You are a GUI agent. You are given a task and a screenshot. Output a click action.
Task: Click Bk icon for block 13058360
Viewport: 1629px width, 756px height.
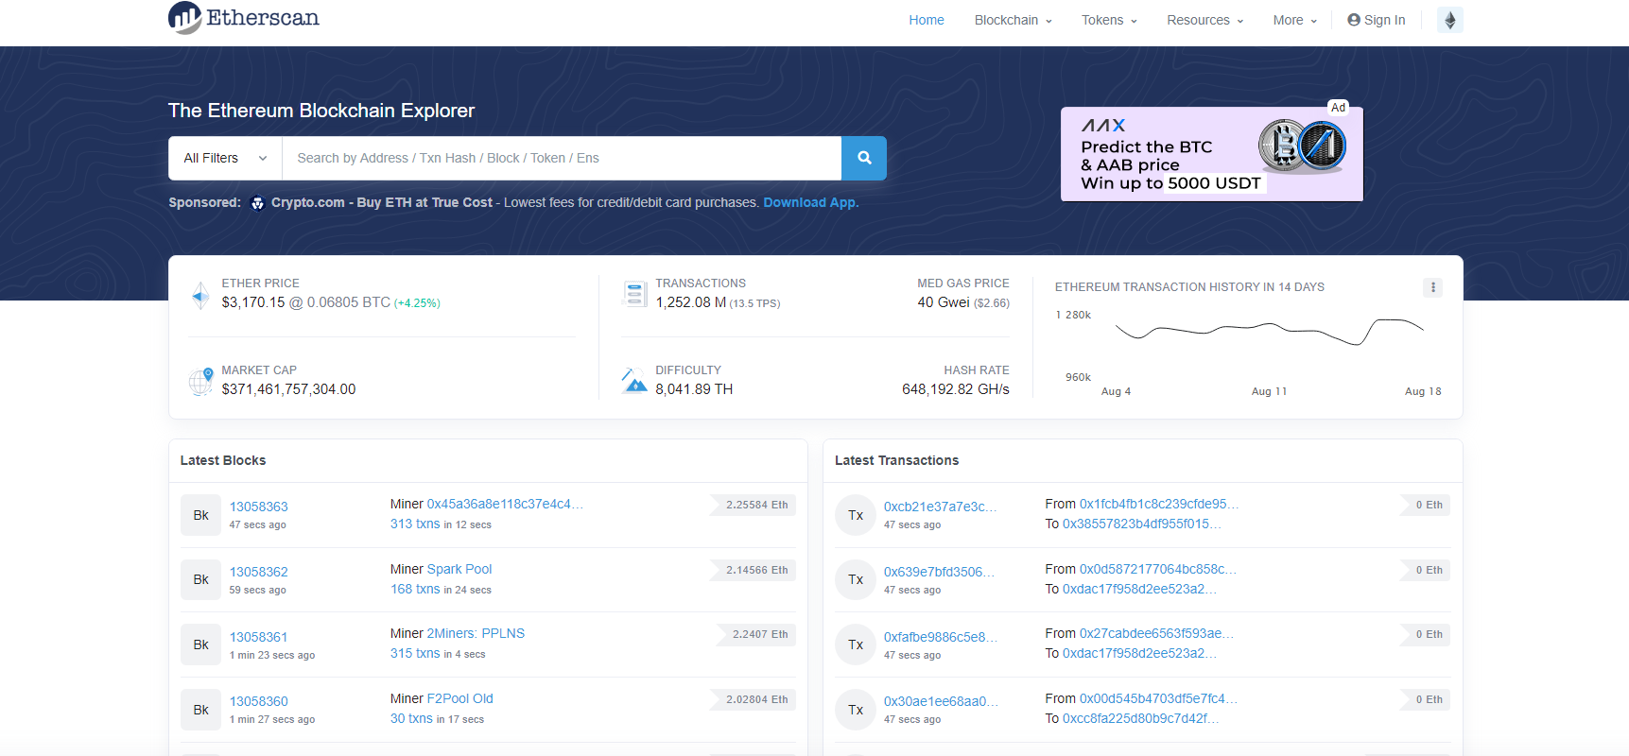coord(200,710)
